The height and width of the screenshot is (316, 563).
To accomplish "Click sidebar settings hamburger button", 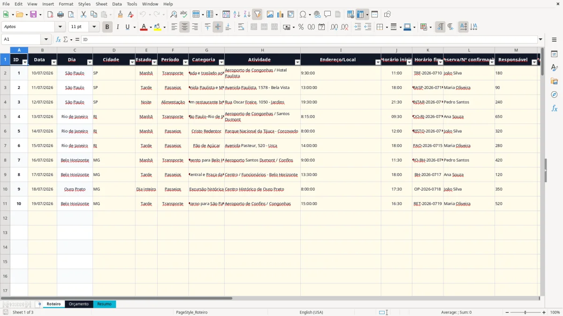I will (x=554, y=40).
